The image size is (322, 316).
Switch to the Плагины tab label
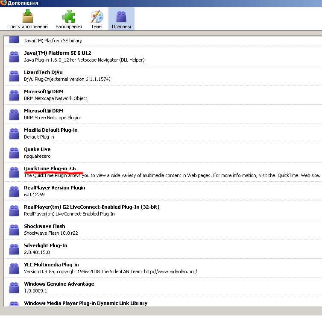121,27
